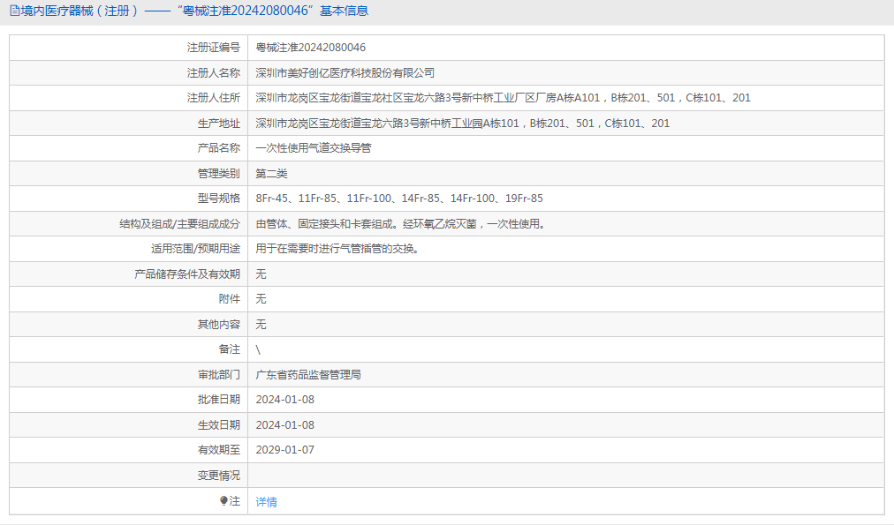Select management class value 第二类
Viewport: 894px width, 525px height.
point(271,174)
